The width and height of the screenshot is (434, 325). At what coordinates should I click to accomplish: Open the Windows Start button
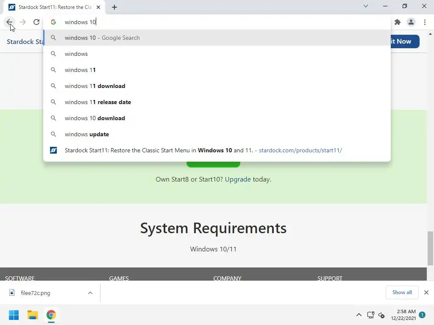click(14, 315)
